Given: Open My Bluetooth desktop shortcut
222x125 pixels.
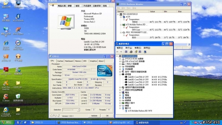Looking at the screenshot, I should 18,18.
